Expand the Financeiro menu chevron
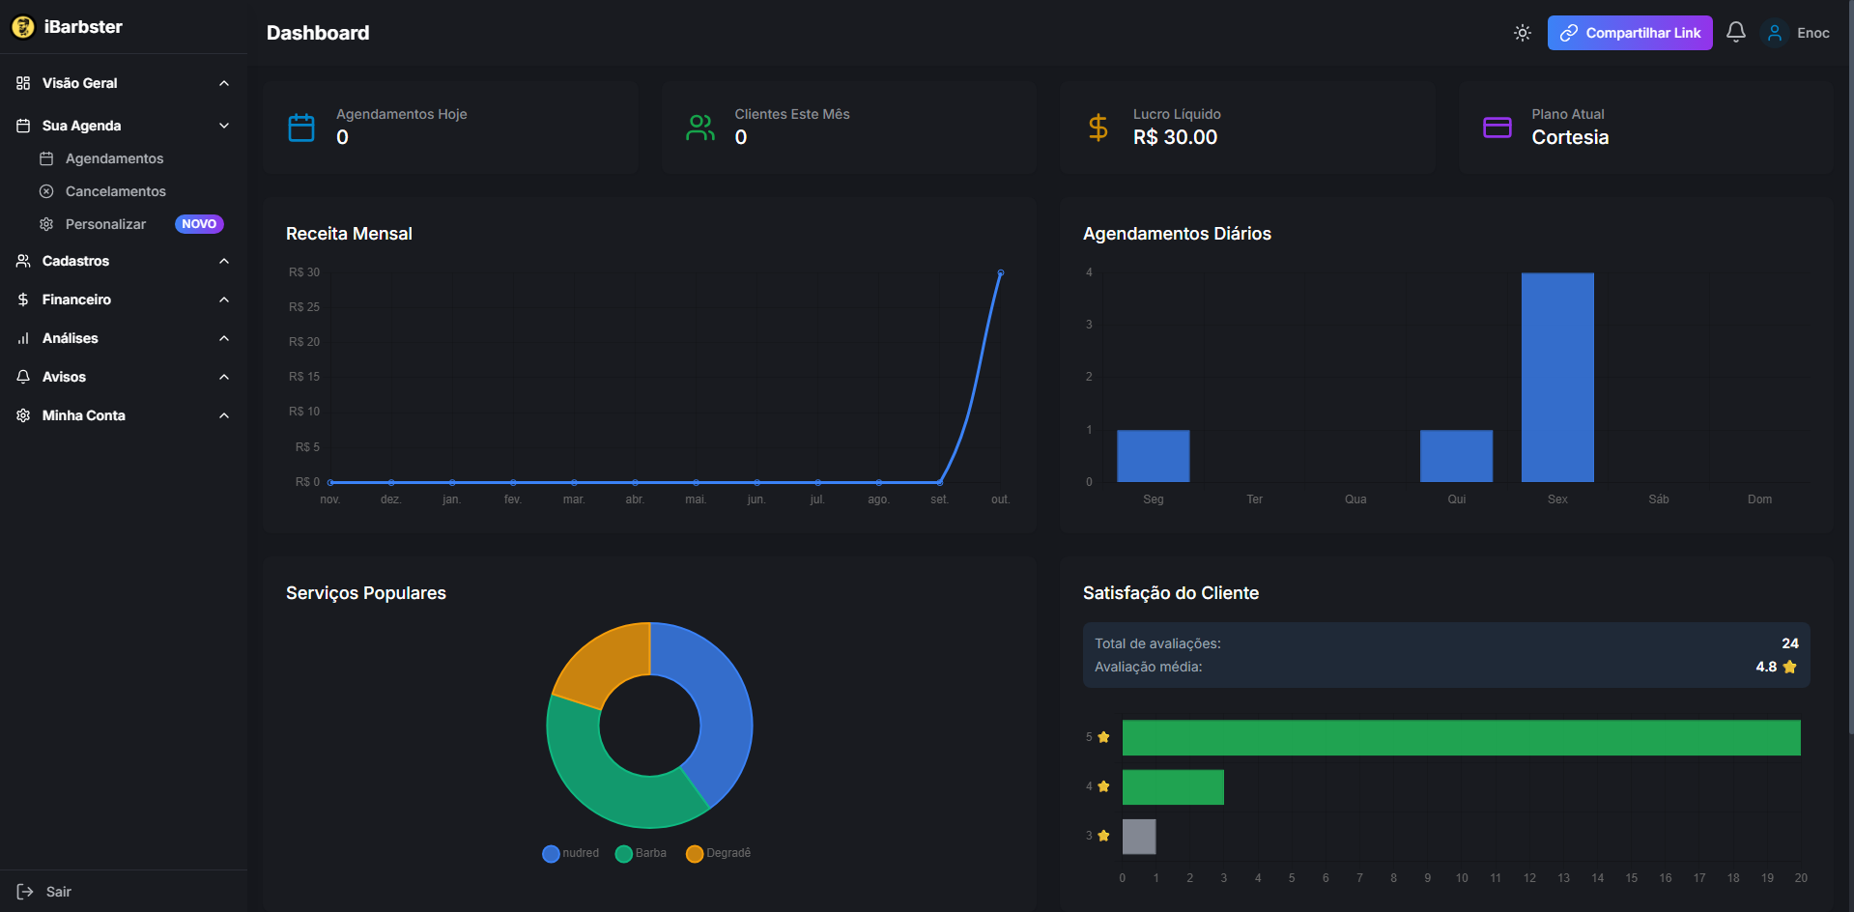The width and height of the screenshot is (1854, 912). [224, 299]
